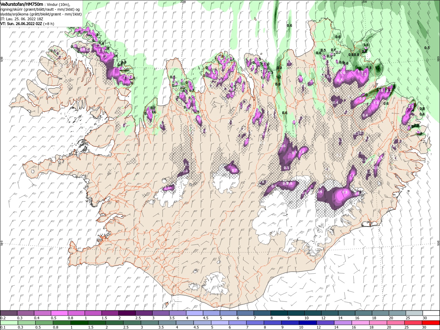Click the 'rigning/skúrir' legend description line
The width and height of the screenshot is (440, 330).
coord(41,9)
